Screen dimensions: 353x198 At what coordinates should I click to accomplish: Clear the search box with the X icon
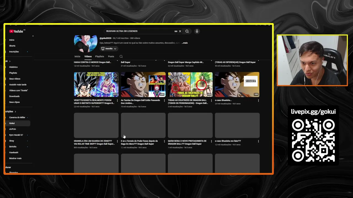click(x=180, y=31)
